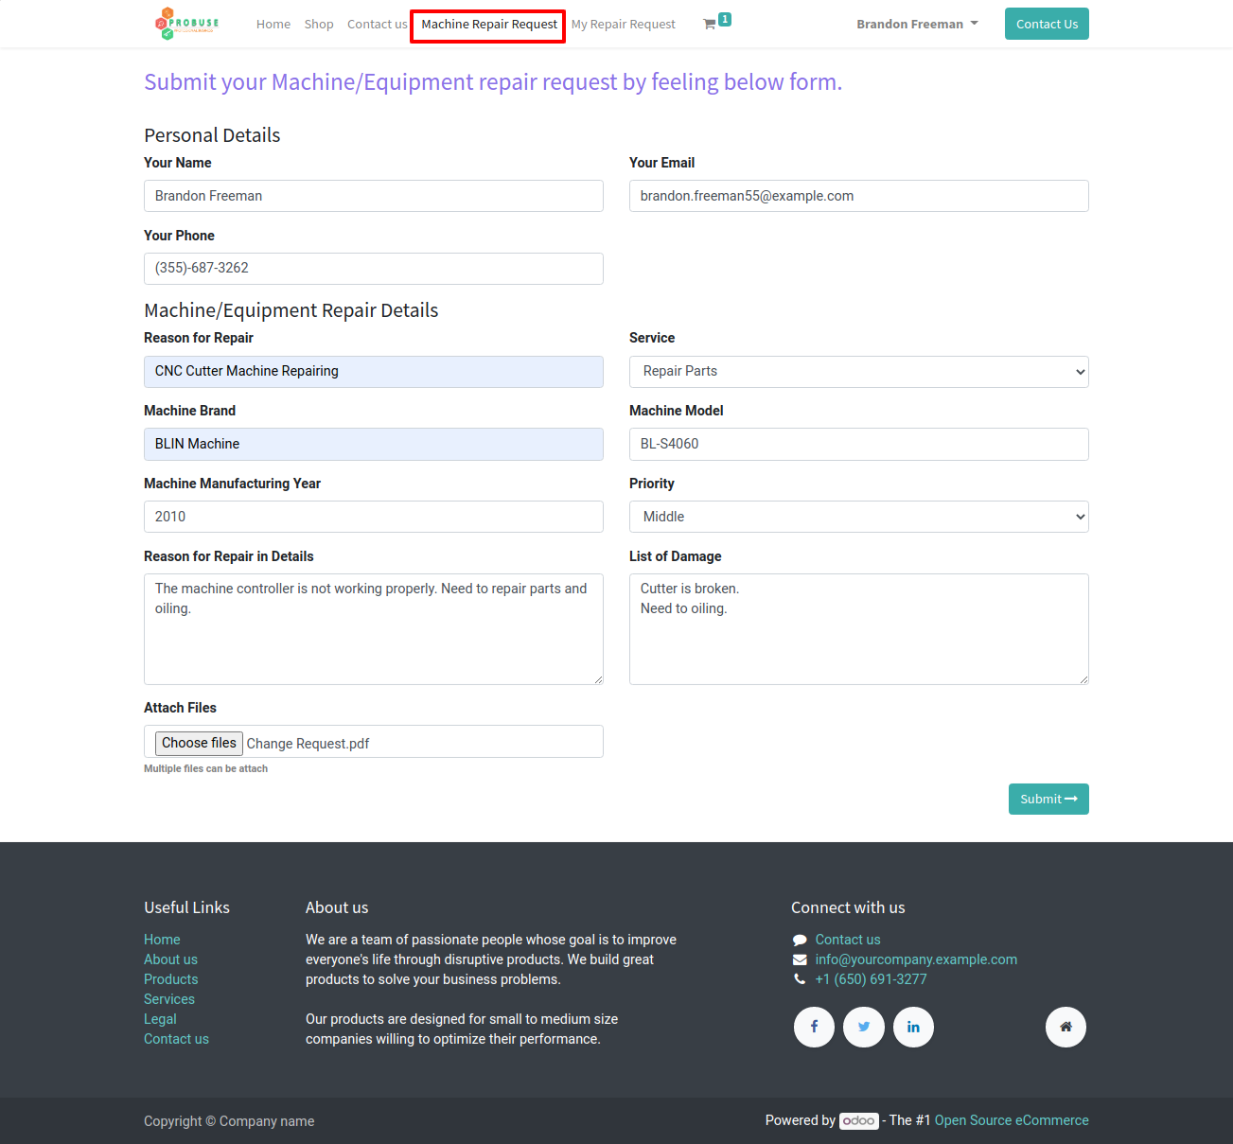Open the Services footer link
Image resolution: width=1233 pixels, height=1144 pixels.
click(x=169, y=999)
